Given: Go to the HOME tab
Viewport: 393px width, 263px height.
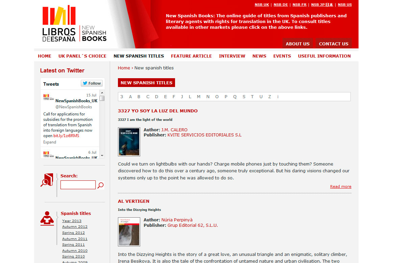Looking at the screenshot, I should tap(44, 56).
